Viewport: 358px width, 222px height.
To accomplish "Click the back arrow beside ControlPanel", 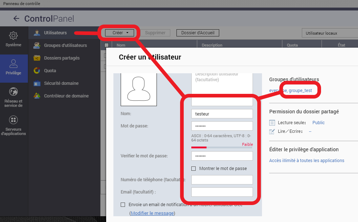I will pos(16,19).
